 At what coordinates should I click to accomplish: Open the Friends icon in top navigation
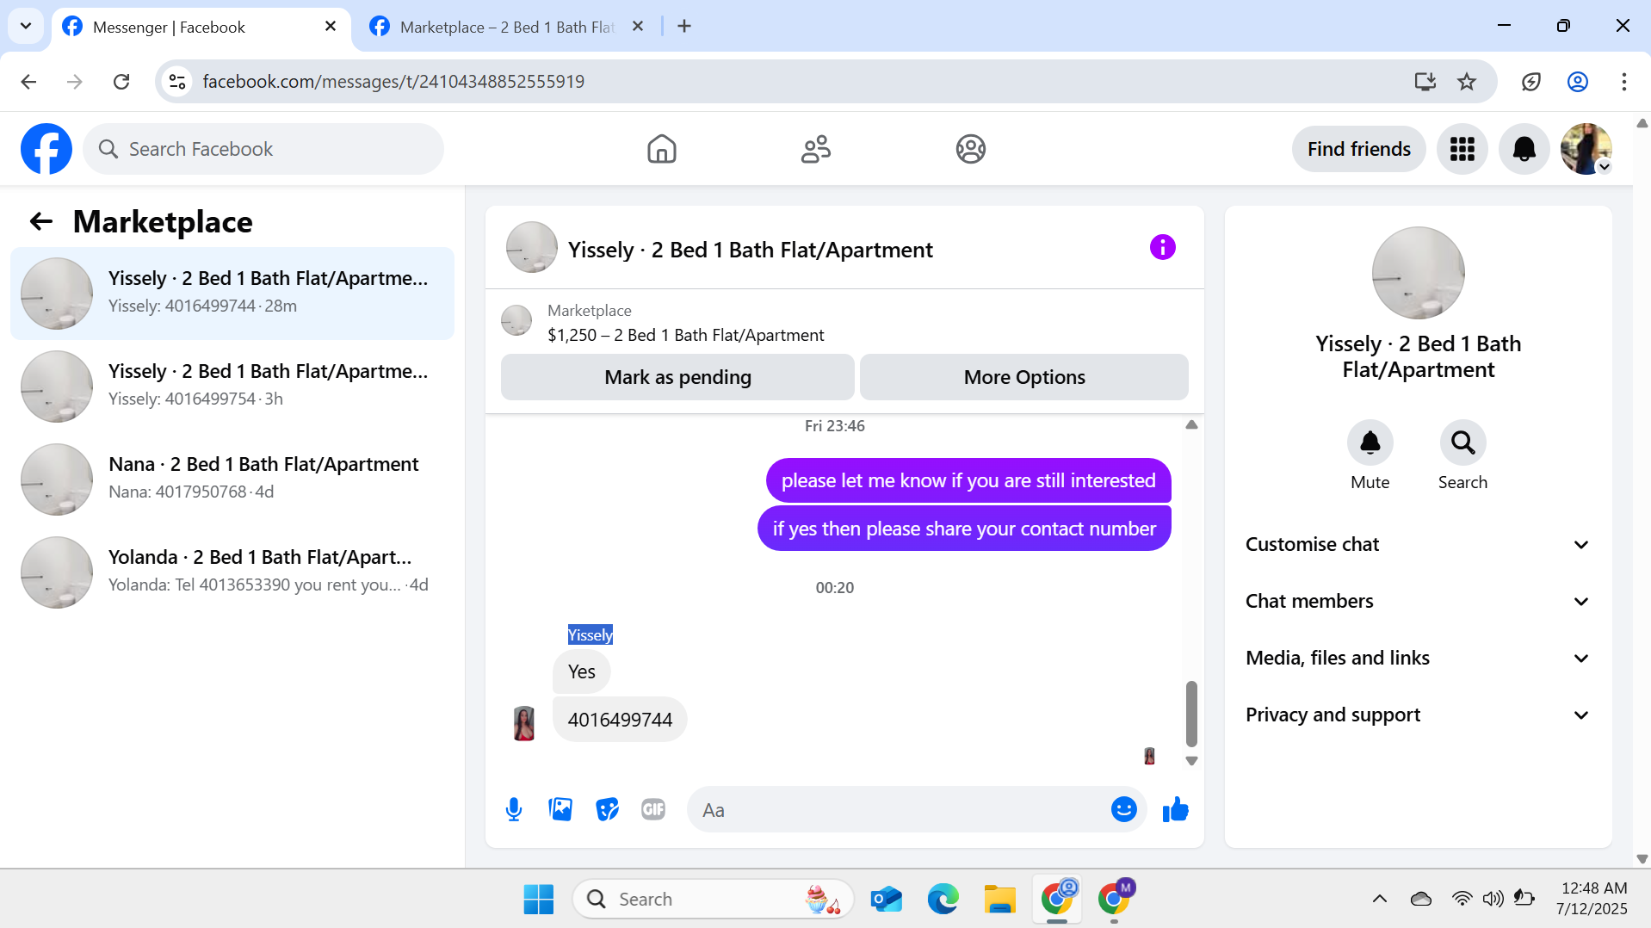(815, 149)
